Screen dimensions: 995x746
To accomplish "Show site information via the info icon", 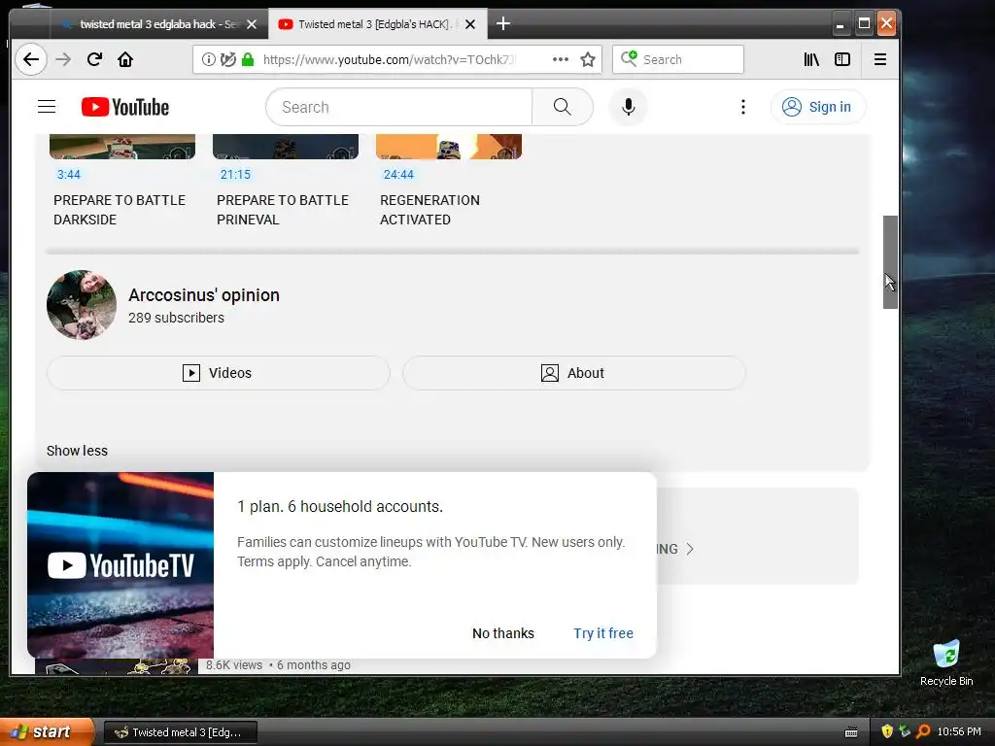I will tap(208, 59).
